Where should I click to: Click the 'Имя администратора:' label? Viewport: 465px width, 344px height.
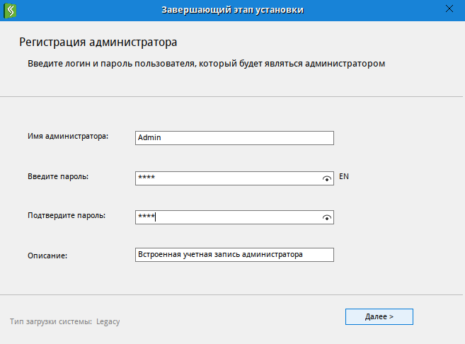tap(68, 137)
